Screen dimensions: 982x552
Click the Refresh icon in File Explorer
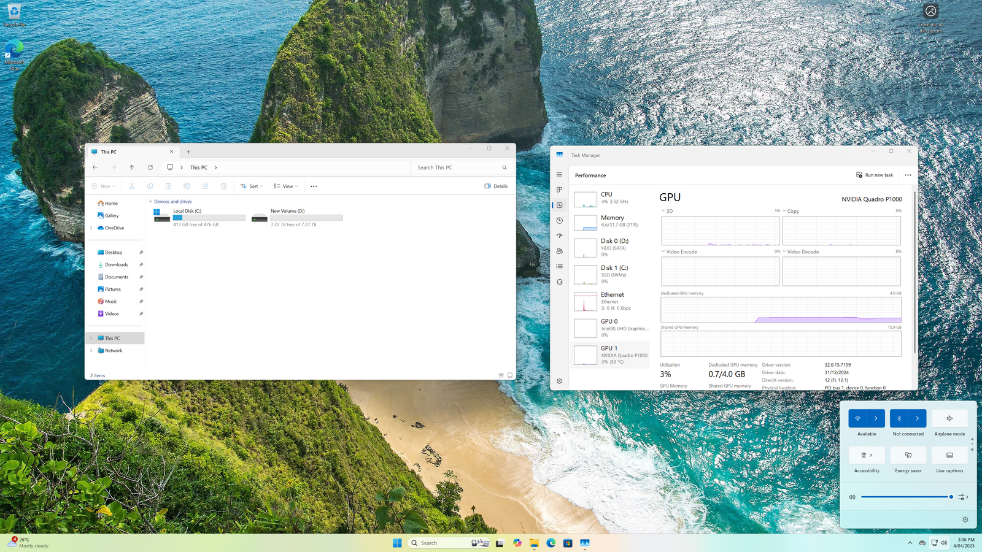pyautogui.click(x=150, y=167)
